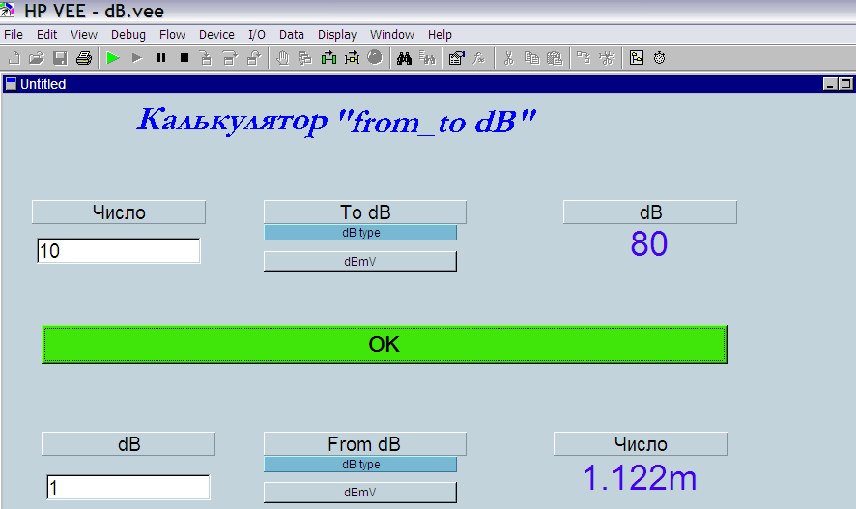Open properties icon in toolbar

pyautogui.click(x=456, y=58)
